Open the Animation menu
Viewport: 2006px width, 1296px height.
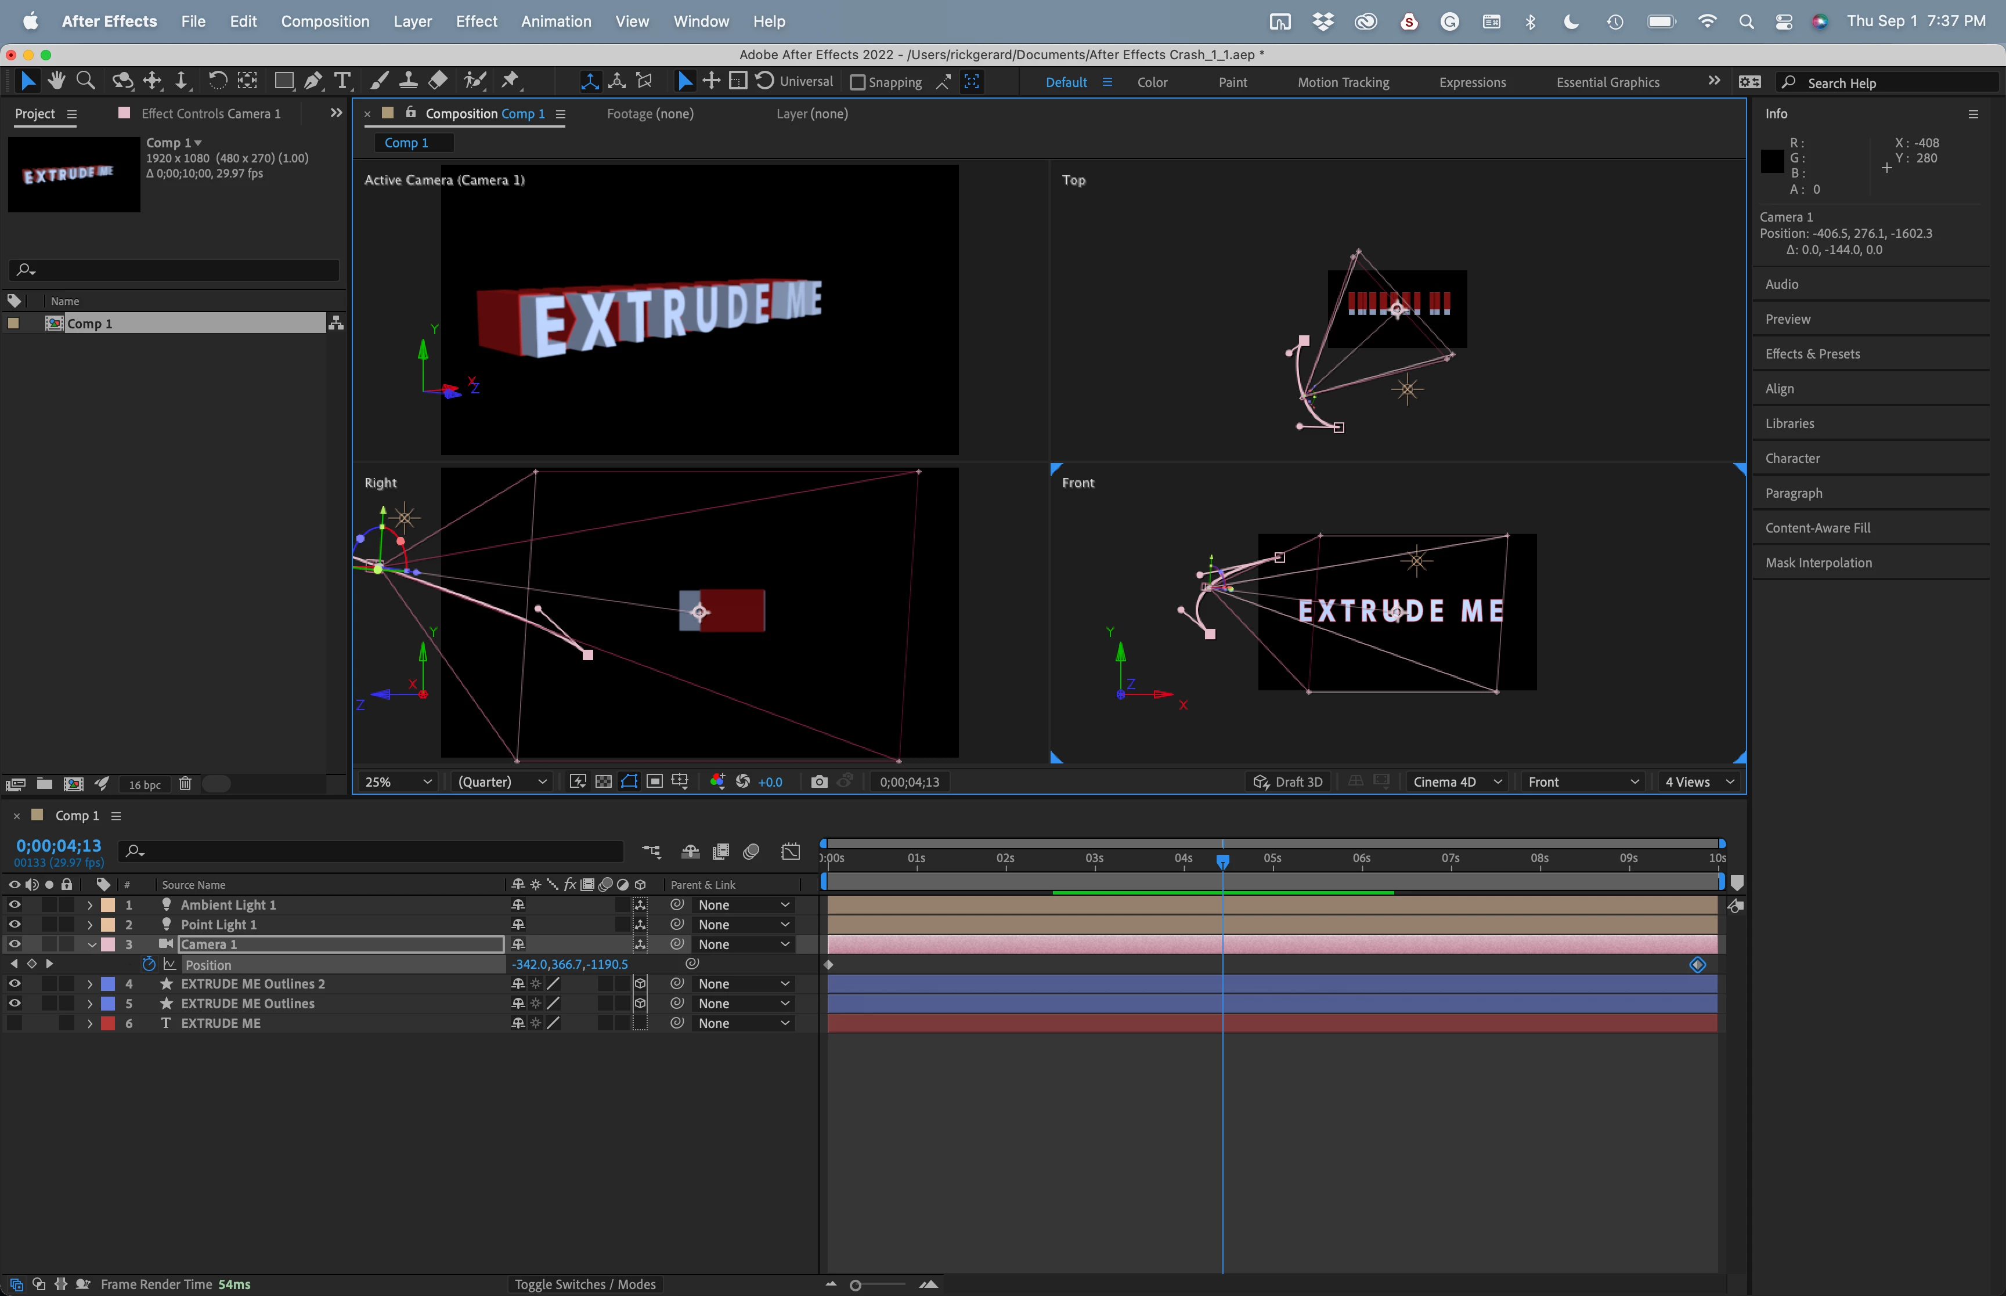[555, 21]
